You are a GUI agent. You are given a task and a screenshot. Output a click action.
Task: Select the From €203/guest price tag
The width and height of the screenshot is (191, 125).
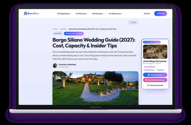pos(150,67)
